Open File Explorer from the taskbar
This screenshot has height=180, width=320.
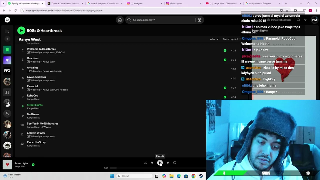coord(171,176)
